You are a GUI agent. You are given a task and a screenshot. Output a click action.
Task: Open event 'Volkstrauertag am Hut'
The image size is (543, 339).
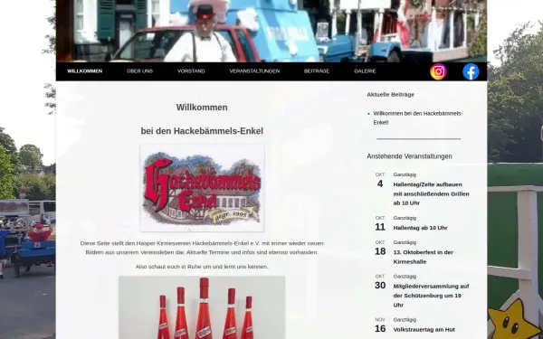click(424, 329)
